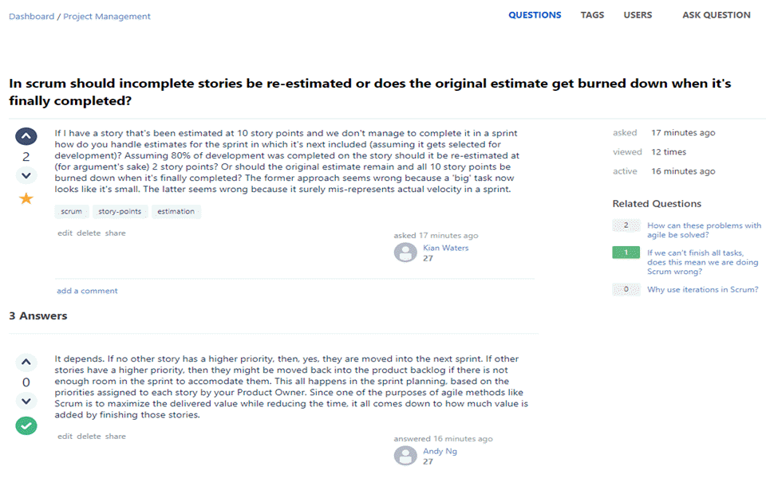Image resolution: width=766 pixels, height=478 pixels.
Task: Upvote the question about incomplete stories
Action: [x=26, y=137]
